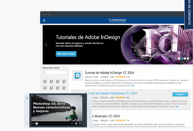
Task: Click fourth training-type icon in top filter row
Action: click(64, 82)
